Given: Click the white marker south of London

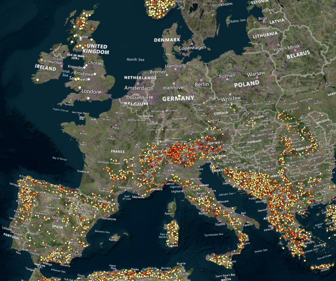Looking at the screenshot, I should [x=88, y=98].
